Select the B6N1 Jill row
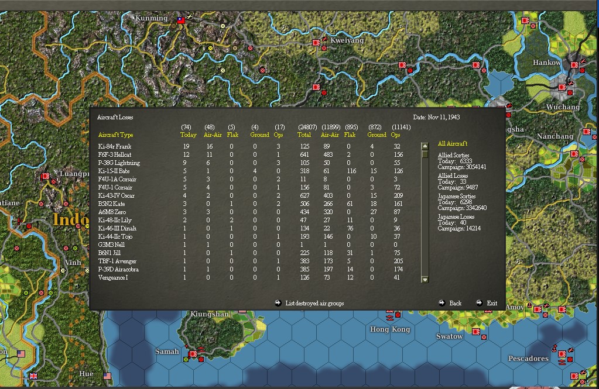Screen dimensions: 599x389 (x=250, y=253)
